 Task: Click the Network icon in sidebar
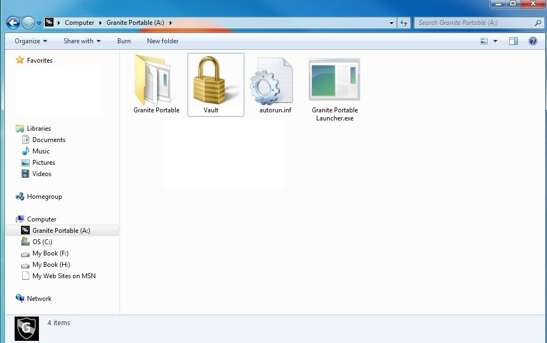tap(20, 298)
